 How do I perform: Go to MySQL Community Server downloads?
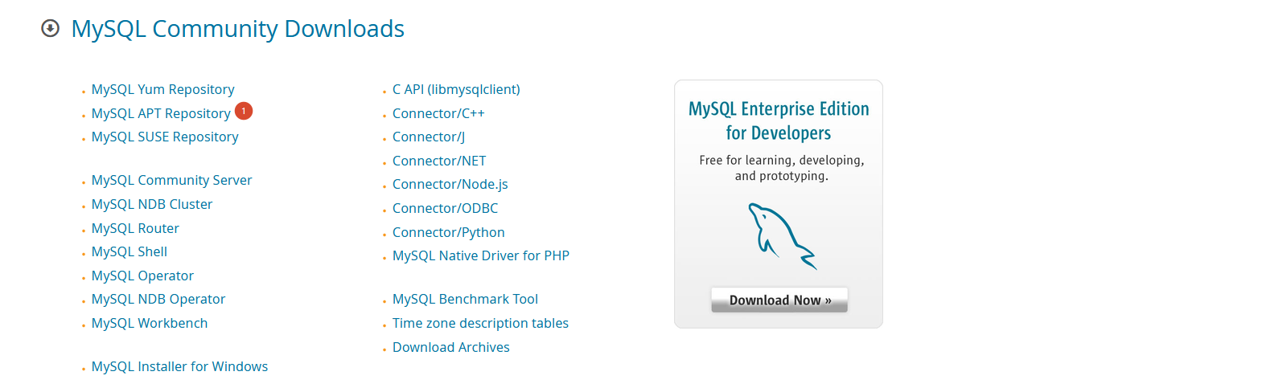pos(171,180)
